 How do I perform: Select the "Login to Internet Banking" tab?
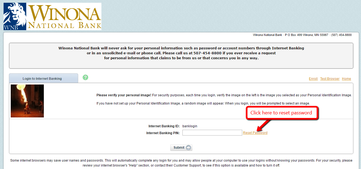pyautogui.click(x=43, y=78)
